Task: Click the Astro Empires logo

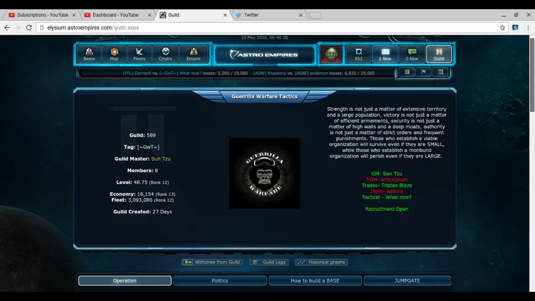Action: pyautogui.click(x=264, y=55)
